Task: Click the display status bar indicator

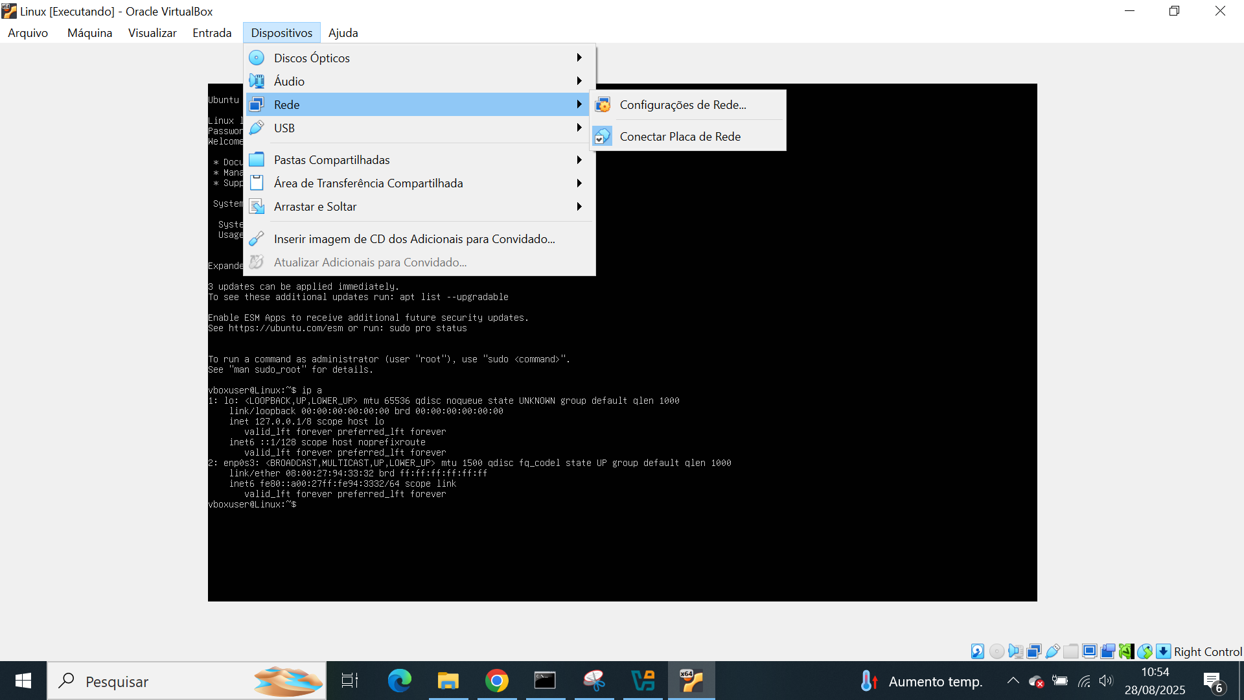Action: (1090, 651)
